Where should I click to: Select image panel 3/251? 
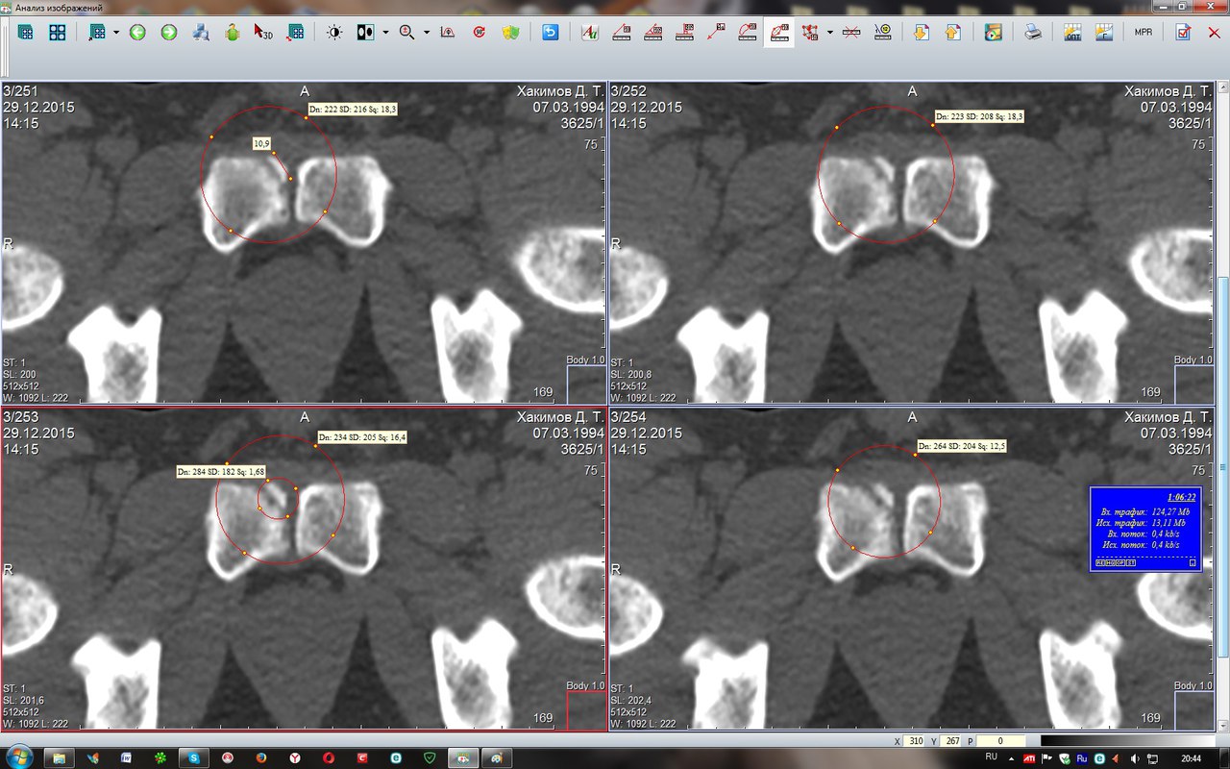[304, 242]
